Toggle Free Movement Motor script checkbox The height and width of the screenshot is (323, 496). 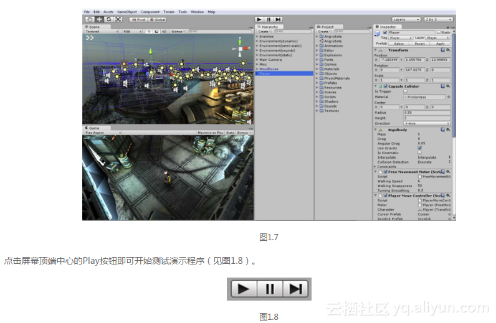point(386,172)
